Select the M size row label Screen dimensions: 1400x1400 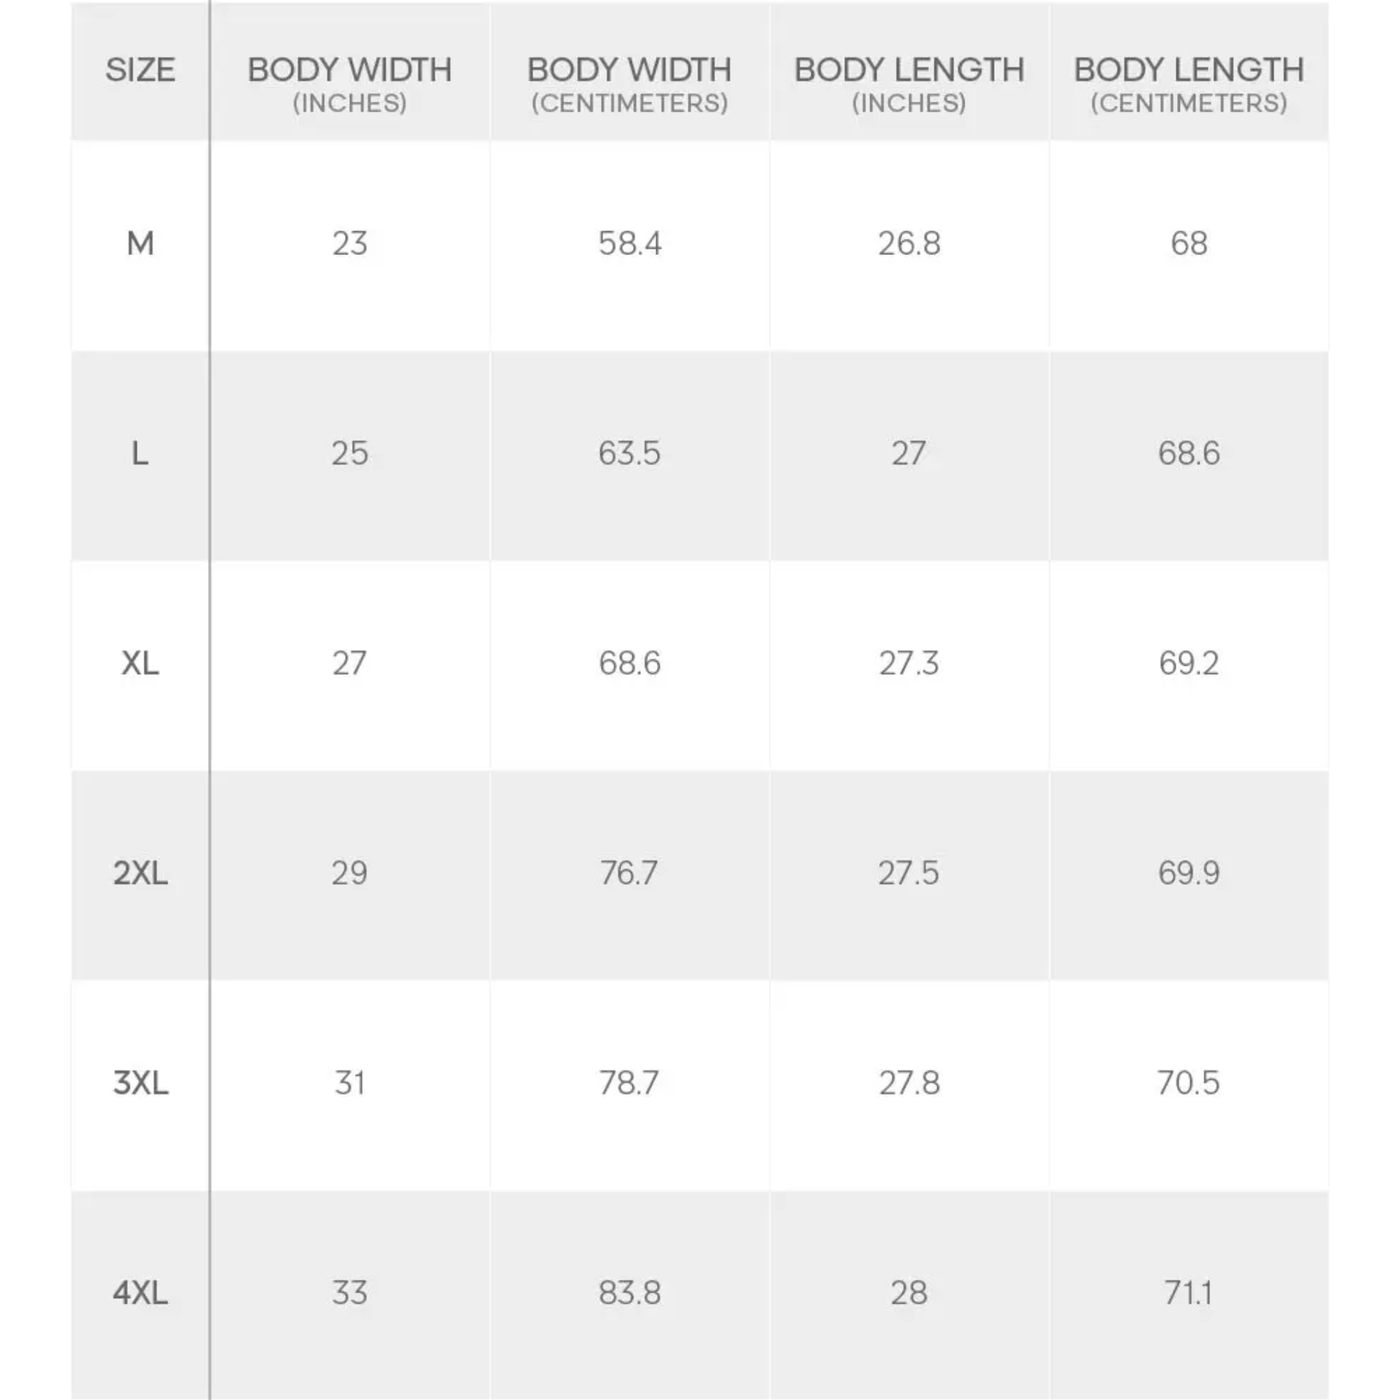tap(140, 244)
